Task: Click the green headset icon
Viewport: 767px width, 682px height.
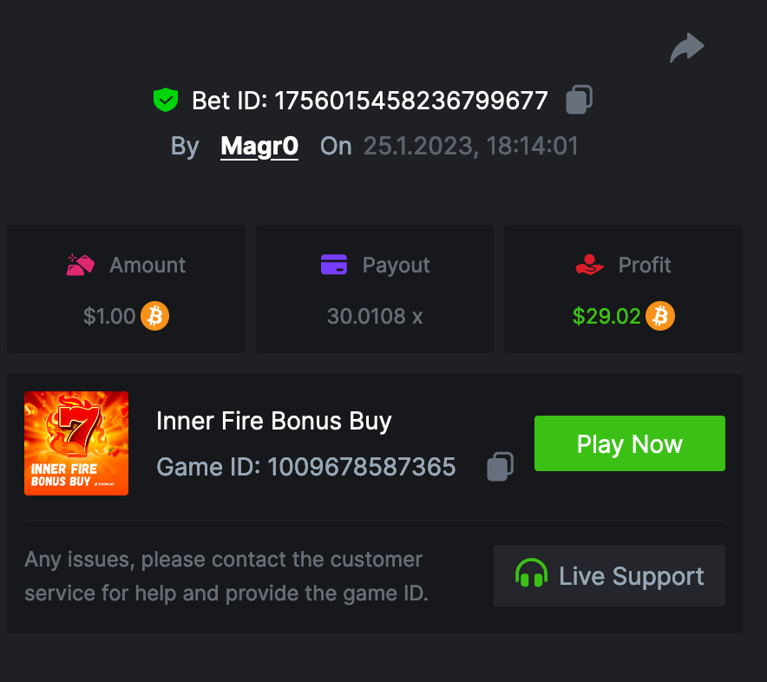Action: 531,575
